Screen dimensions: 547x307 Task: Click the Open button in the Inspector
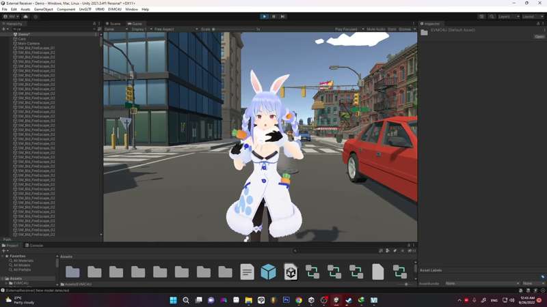pos(539,37)
